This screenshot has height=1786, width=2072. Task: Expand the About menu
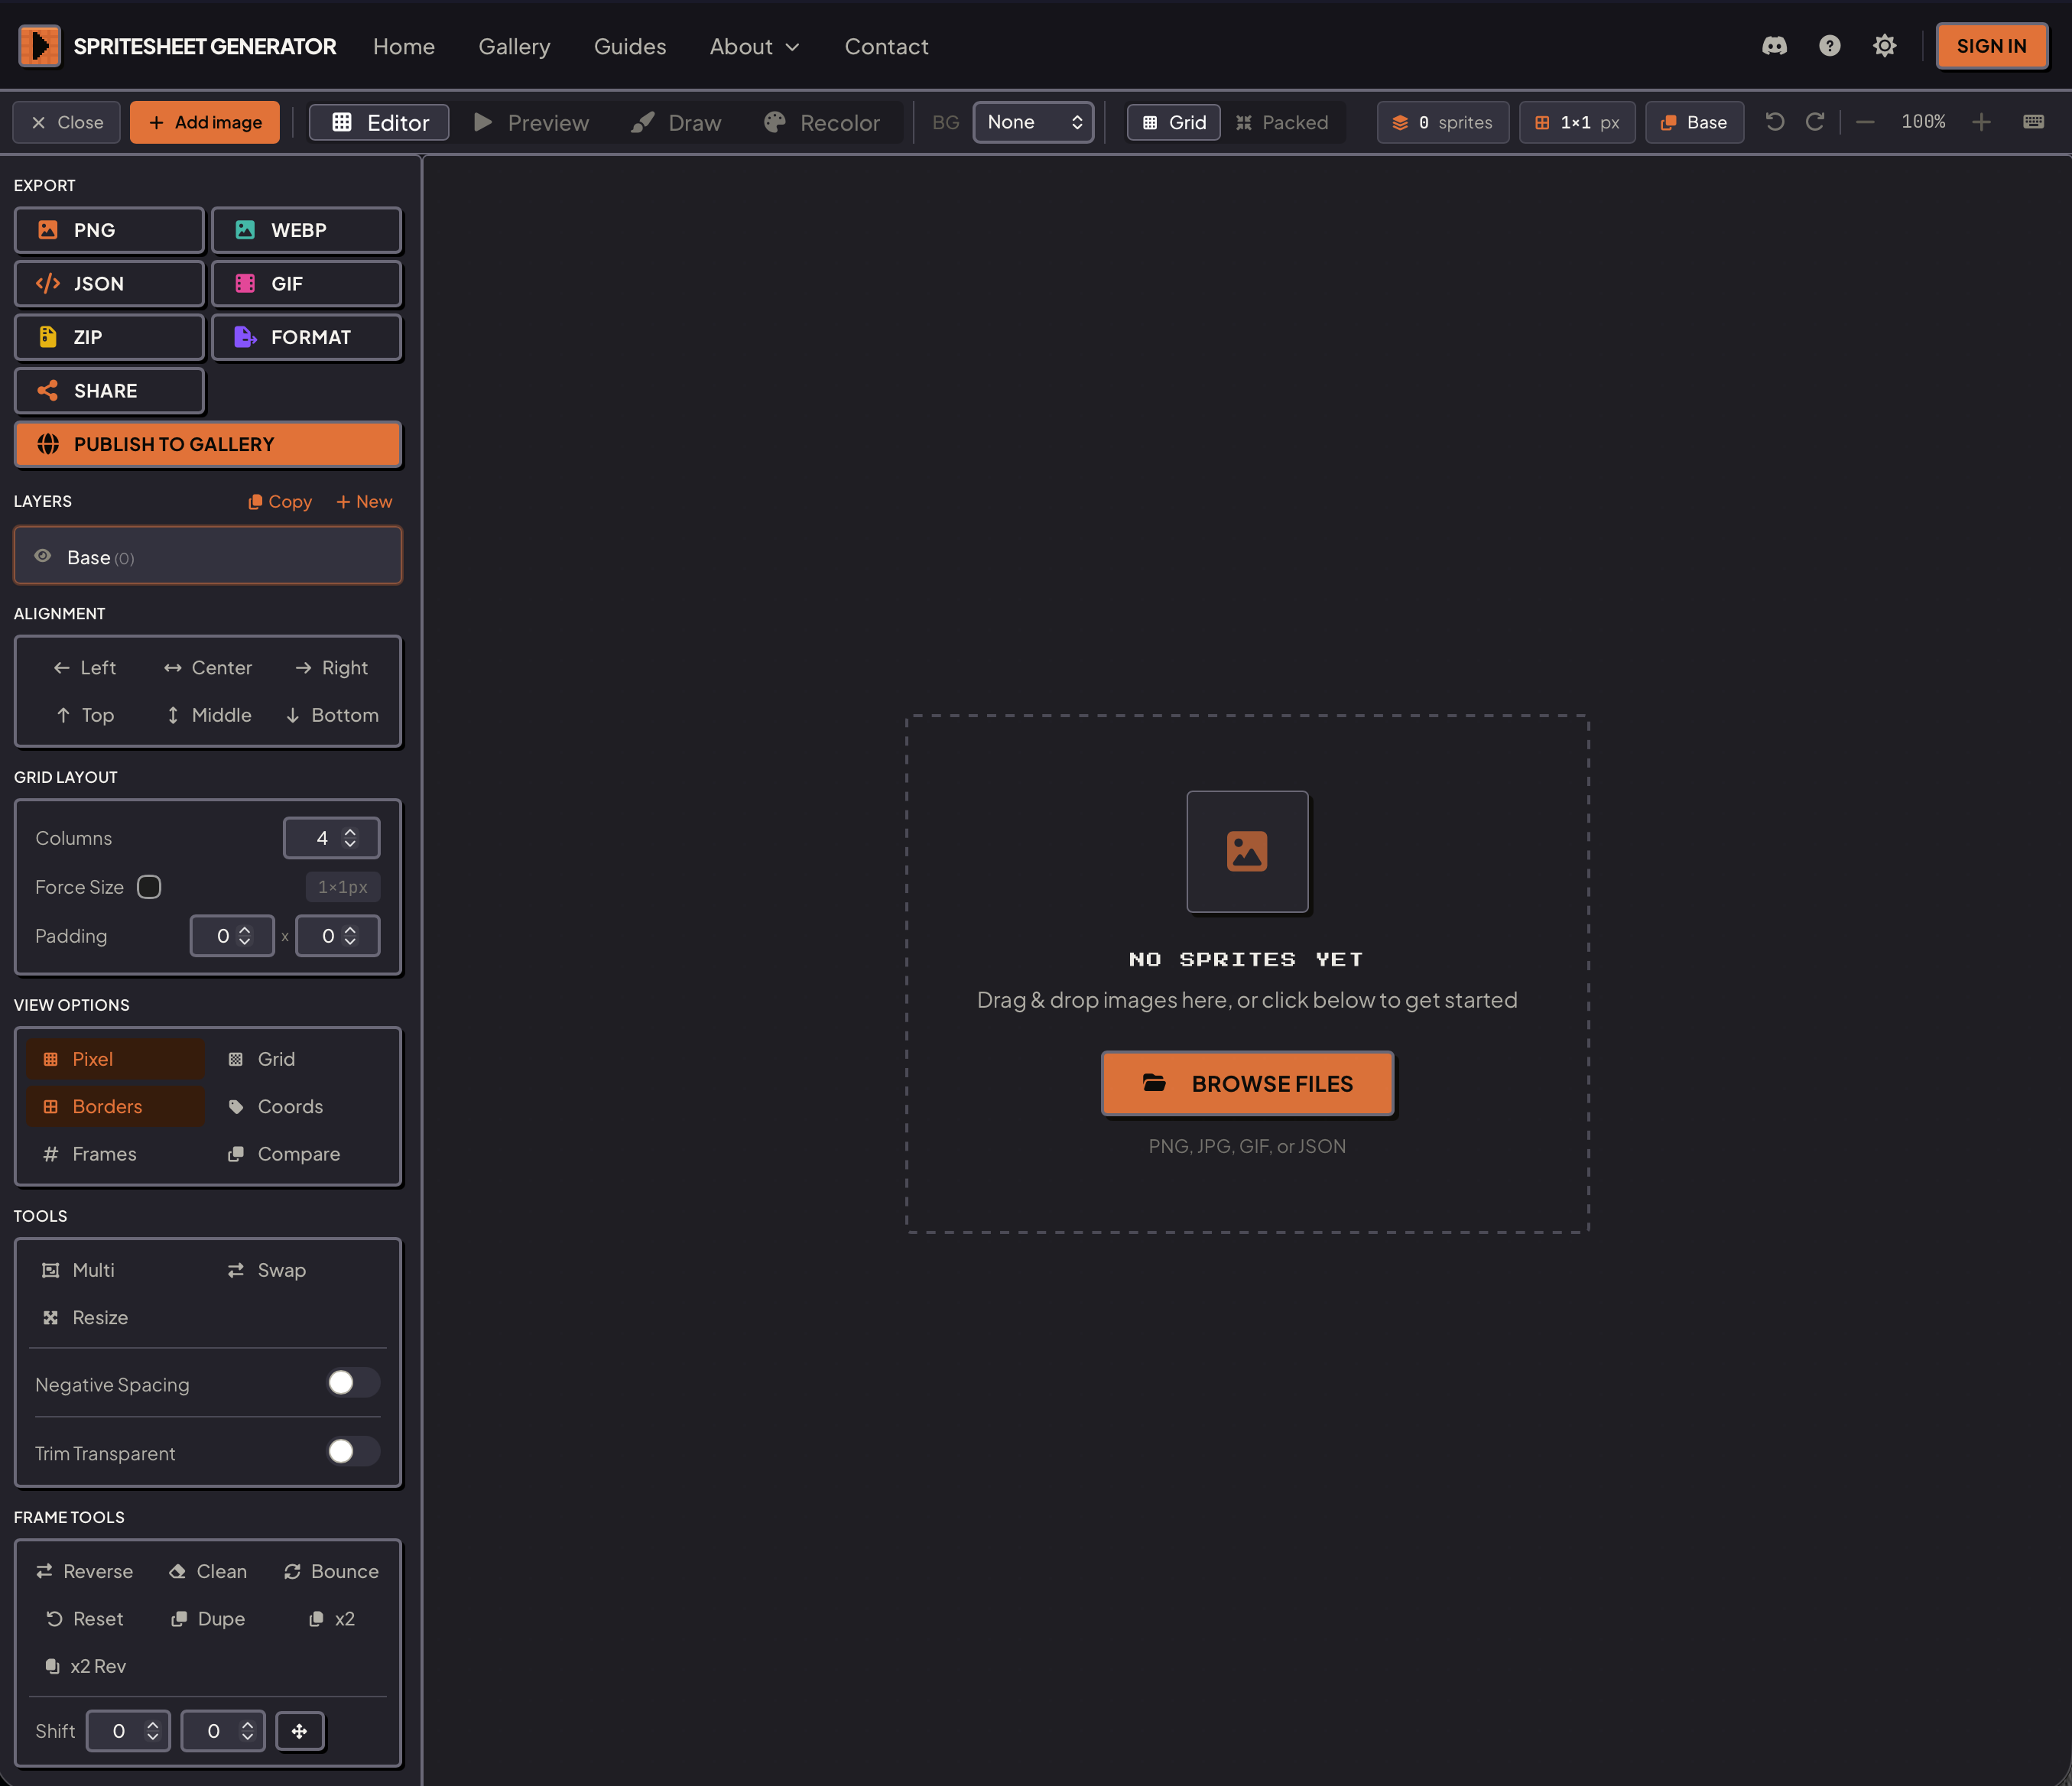pos(754,46)
